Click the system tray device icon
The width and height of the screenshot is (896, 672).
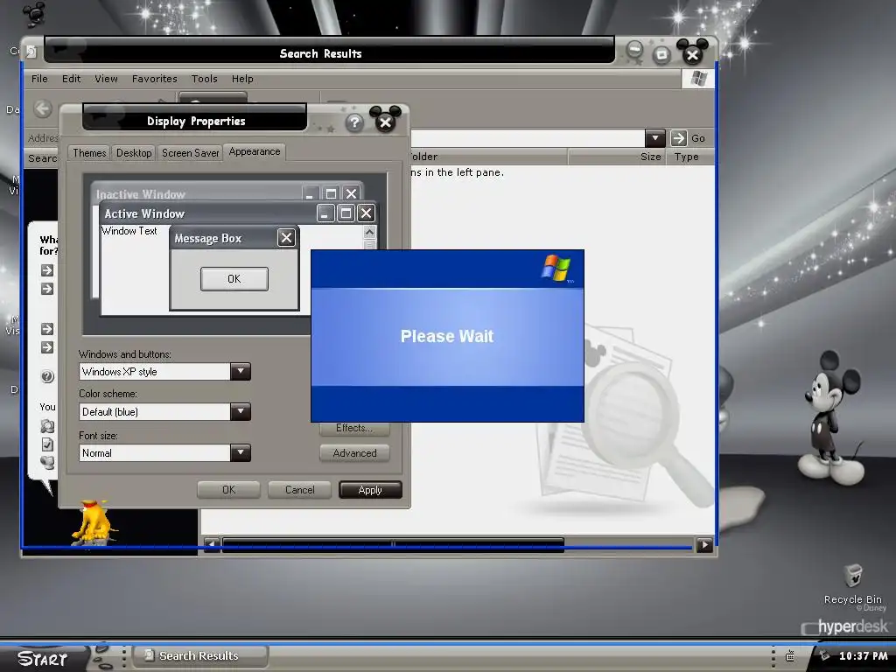pyautogui.click(x=790, y=656)
